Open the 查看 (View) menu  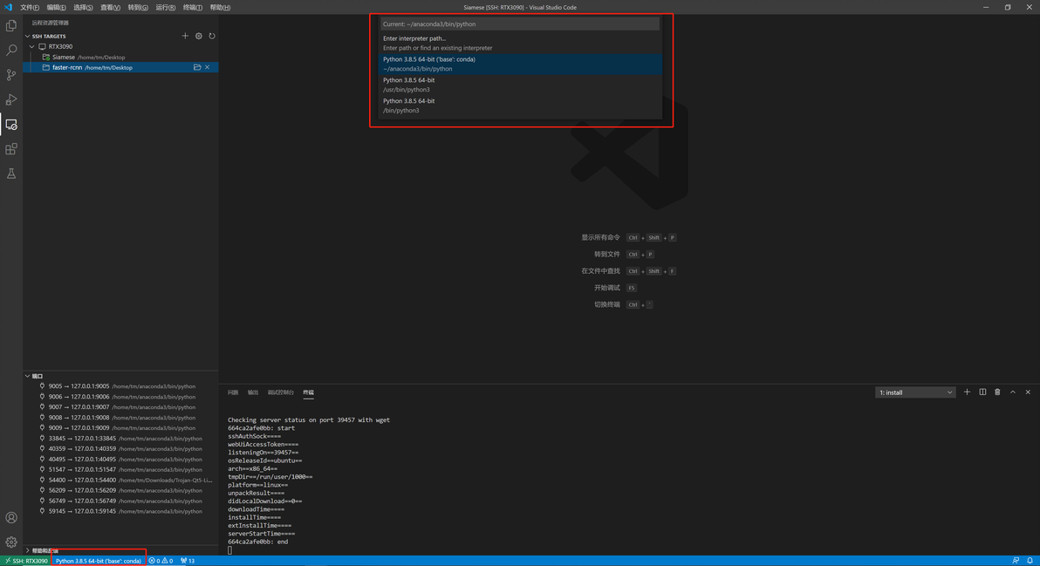(x=110, y=7)
